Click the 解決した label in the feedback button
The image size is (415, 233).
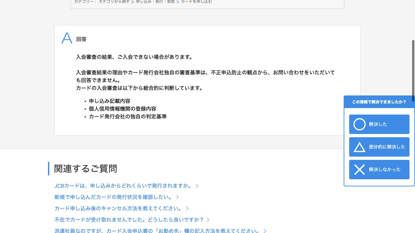378,124
